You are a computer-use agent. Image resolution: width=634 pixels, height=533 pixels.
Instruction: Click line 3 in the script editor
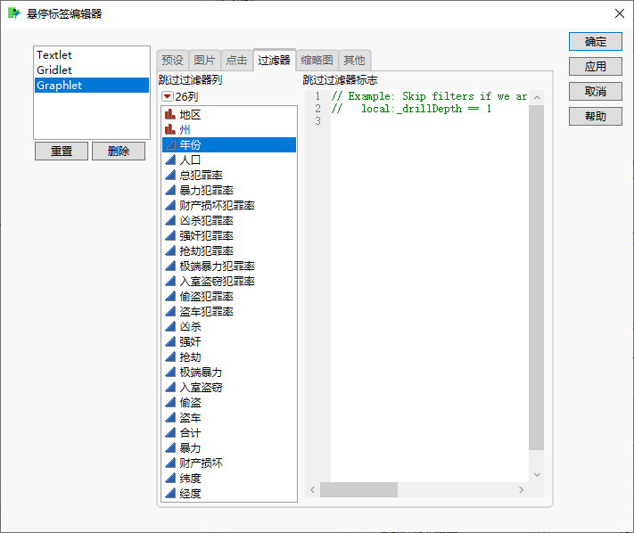430,121
